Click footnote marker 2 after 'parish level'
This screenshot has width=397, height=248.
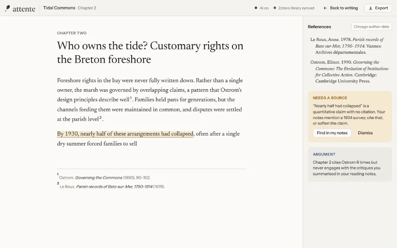click(x=100, y=117)
